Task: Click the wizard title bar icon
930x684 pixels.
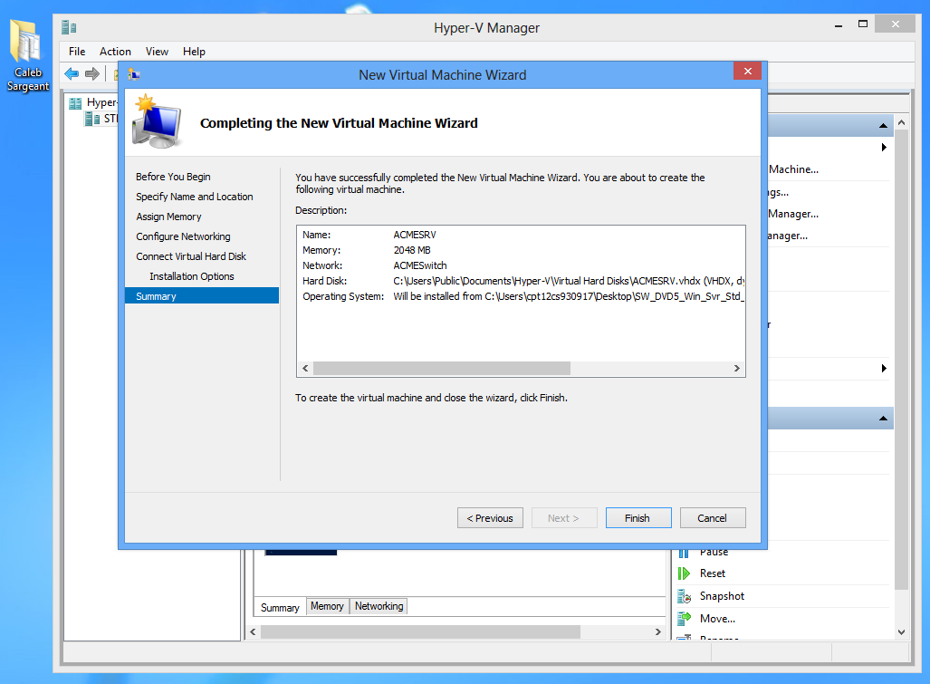Action: coord(134,75)
